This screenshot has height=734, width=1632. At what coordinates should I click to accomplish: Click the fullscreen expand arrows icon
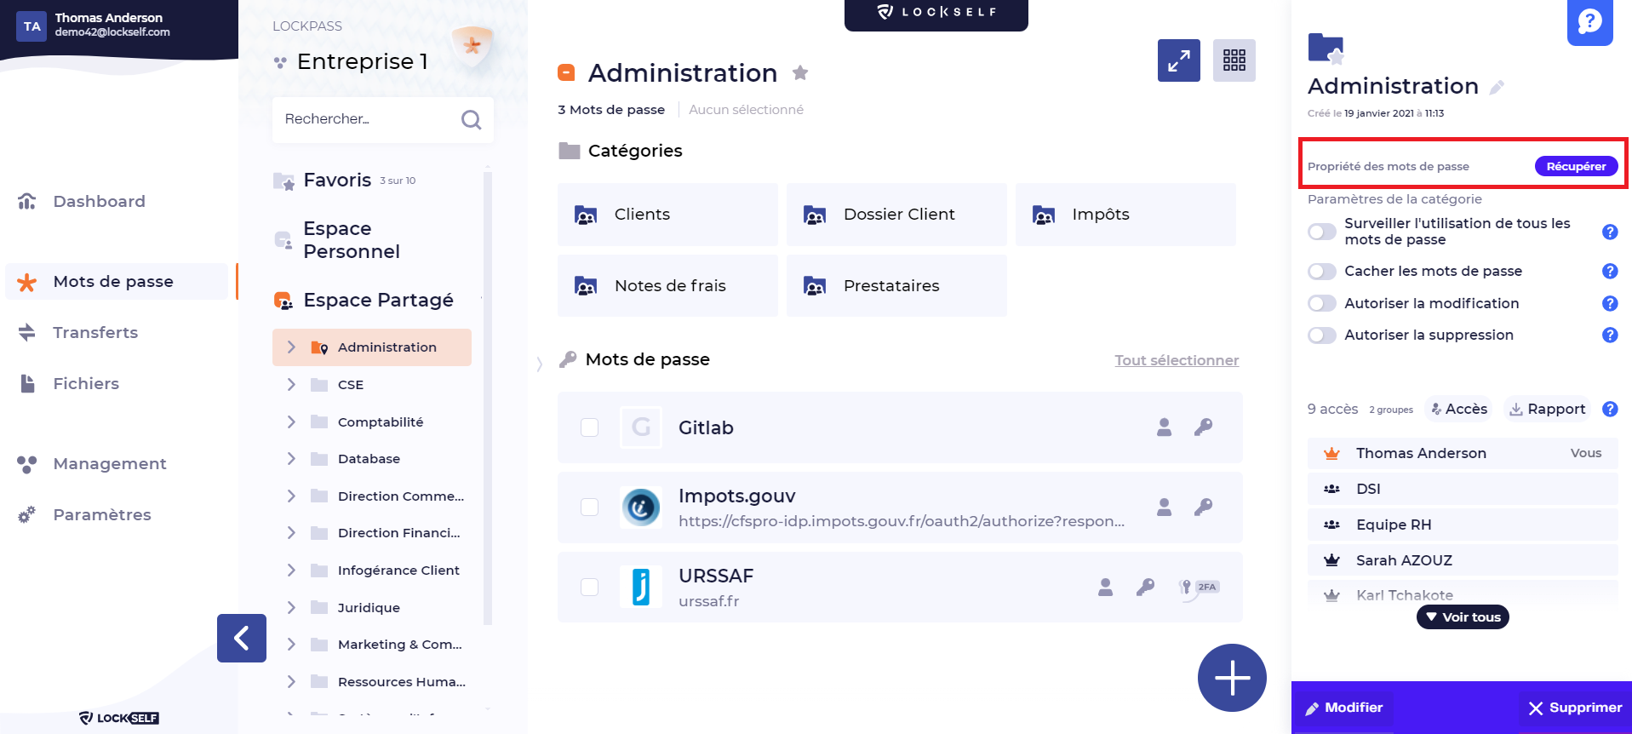[1178, 60]
